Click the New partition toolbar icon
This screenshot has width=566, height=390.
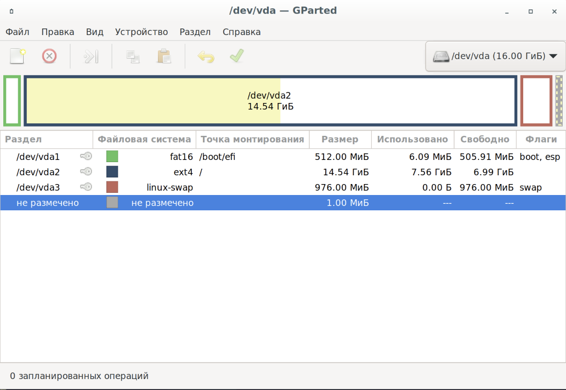18,56
